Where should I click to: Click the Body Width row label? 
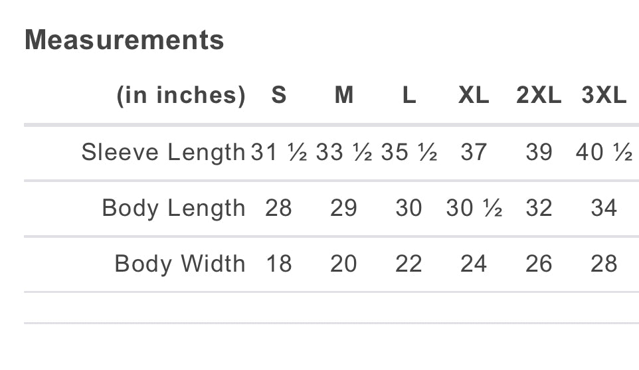pyautogui.click(x=180, y=264)
